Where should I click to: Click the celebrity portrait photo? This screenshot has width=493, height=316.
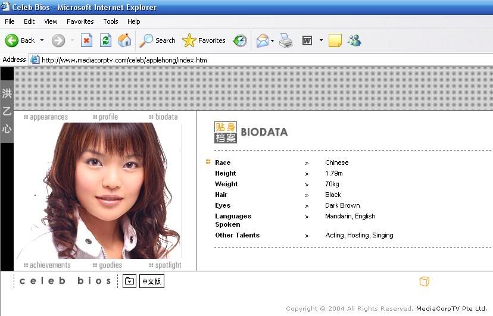99,190
